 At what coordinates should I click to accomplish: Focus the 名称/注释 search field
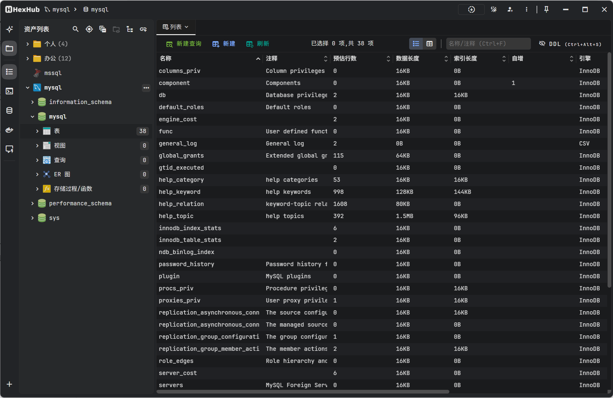(x=488, y=44)
